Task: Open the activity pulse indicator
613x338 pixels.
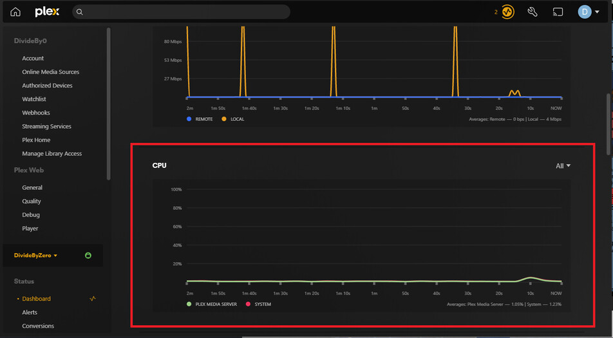Action: [x=508, y=12]
